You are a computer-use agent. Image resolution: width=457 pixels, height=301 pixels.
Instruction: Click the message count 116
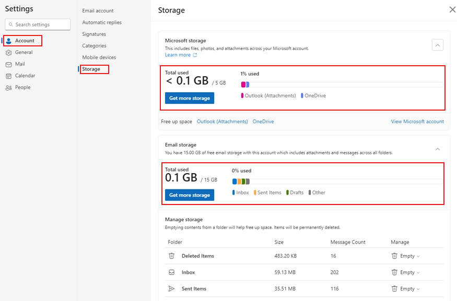334,288
